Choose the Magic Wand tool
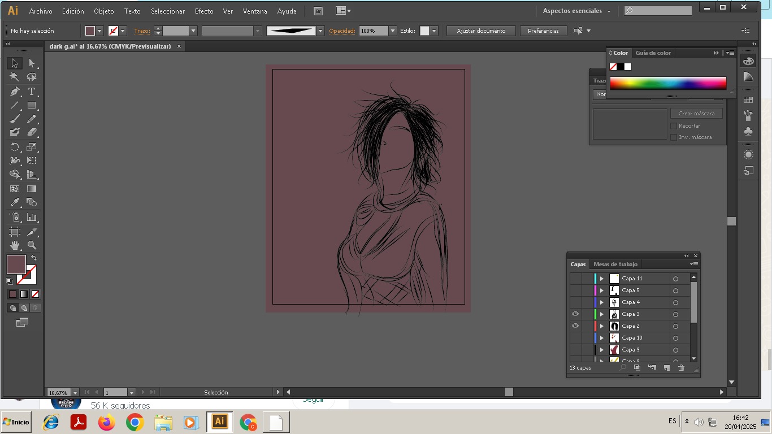The image size is (772, 434). tap(15, 77)
